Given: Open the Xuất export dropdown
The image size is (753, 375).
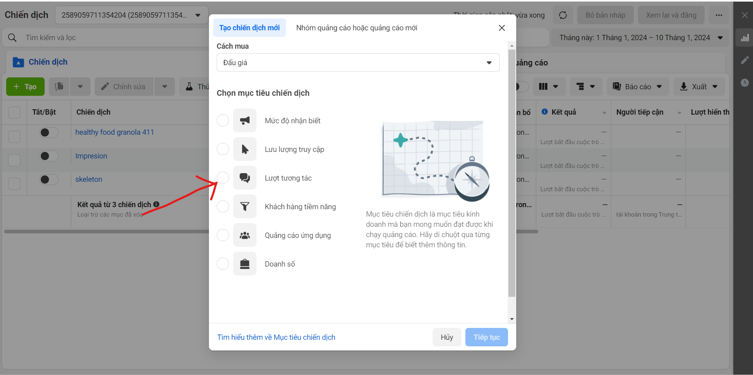Looking at the screenshot, I should [x=699, y=86].
